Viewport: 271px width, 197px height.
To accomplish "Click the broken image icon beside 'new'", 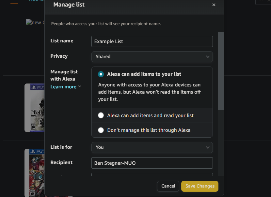I will point(28,22).
